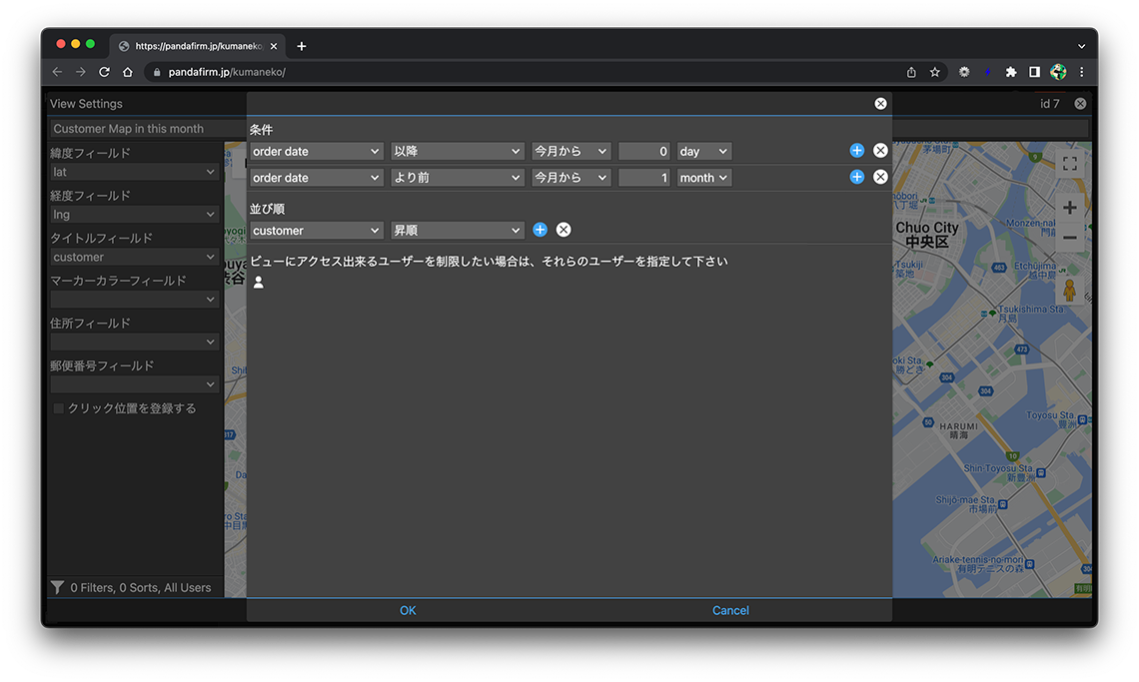Viewport: 1139px width, 682px height.
Task: Bookmark this page with the star
Action: (x=935, y=72)
